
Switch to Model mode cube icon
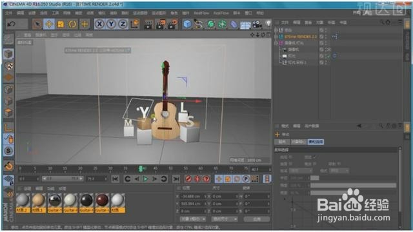(8, 54)
